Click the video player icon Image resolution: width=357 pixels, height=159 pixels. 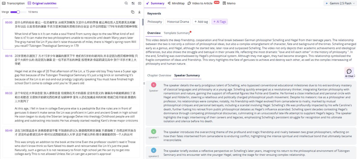pos(140,3)
